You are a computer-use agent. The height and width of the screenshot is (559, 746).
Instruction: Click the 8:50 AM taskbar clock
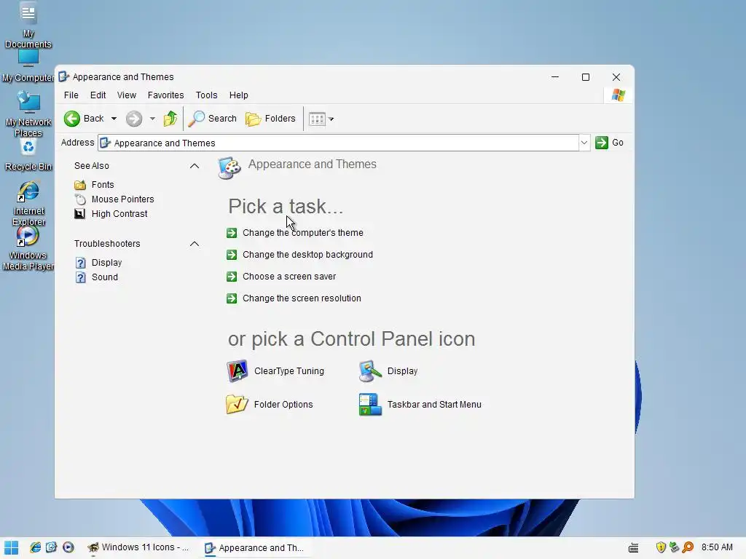(x=717, y=547)
